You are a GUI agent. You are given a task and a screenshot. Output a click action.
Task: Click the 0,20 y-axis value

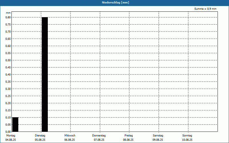coord(8,103)
